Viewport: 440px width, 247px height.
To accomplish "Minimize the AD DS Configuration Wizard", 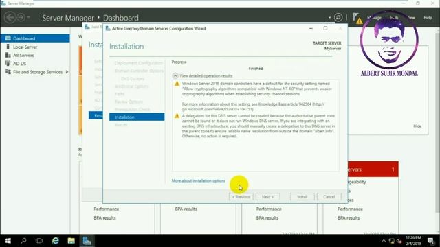I will pyautogui.click(x=311, y=28).
